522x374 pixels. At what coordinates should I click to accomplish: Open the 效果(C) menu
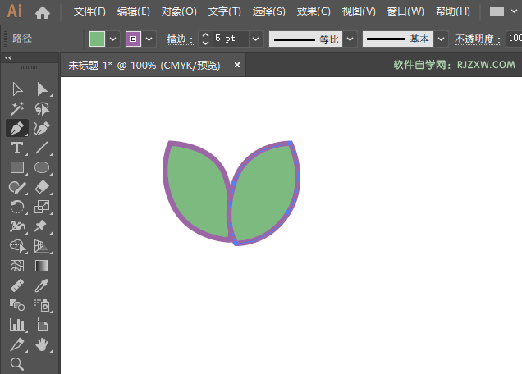(314, 12)
